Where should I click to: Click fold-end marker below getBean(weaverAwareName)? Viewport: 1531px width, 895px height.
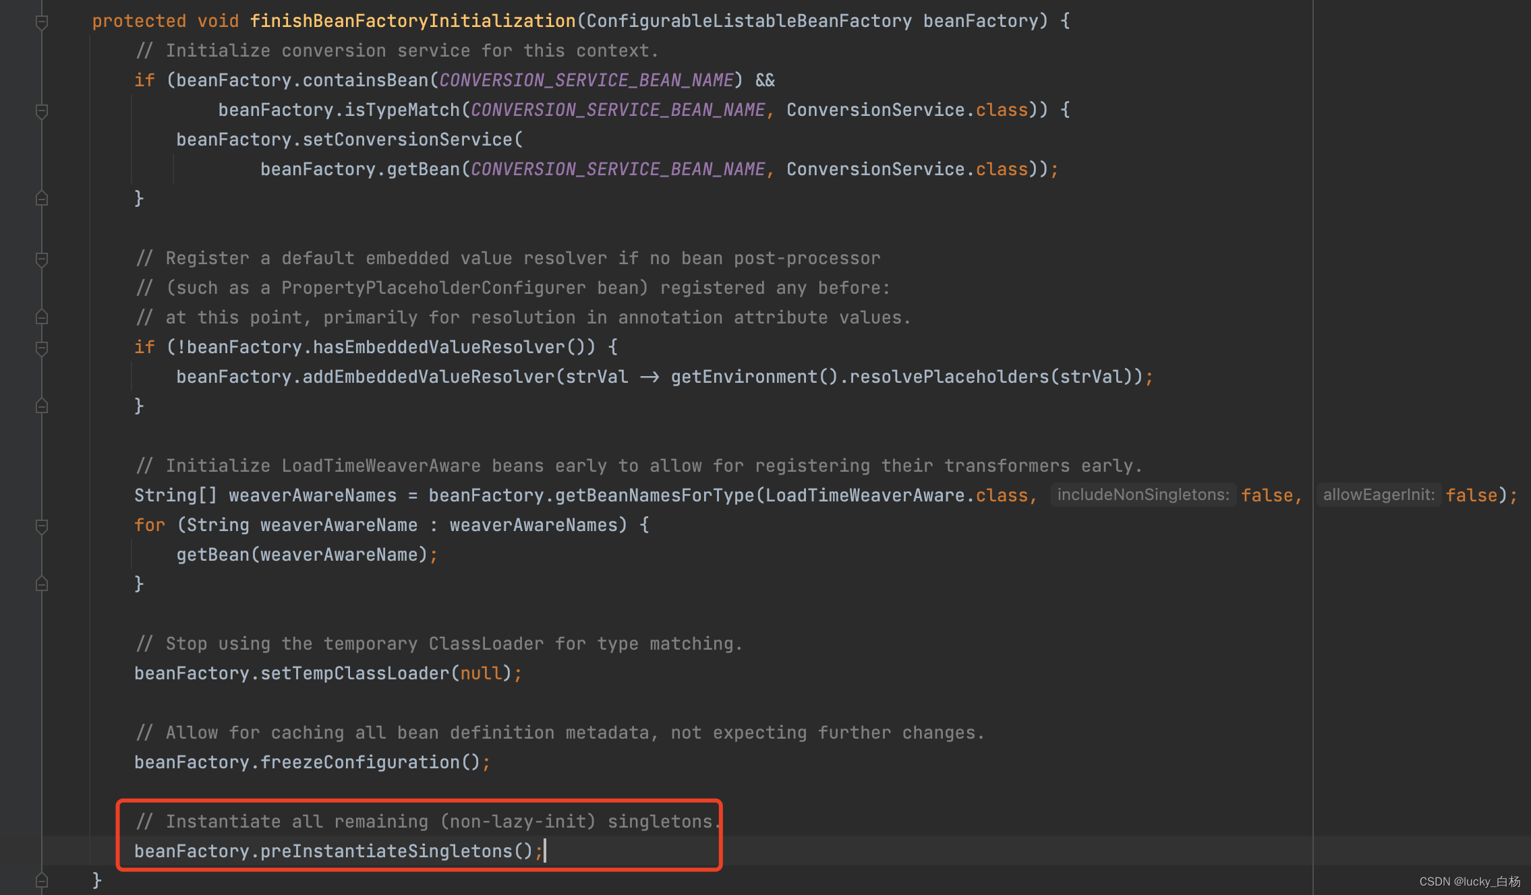point(42,584)
